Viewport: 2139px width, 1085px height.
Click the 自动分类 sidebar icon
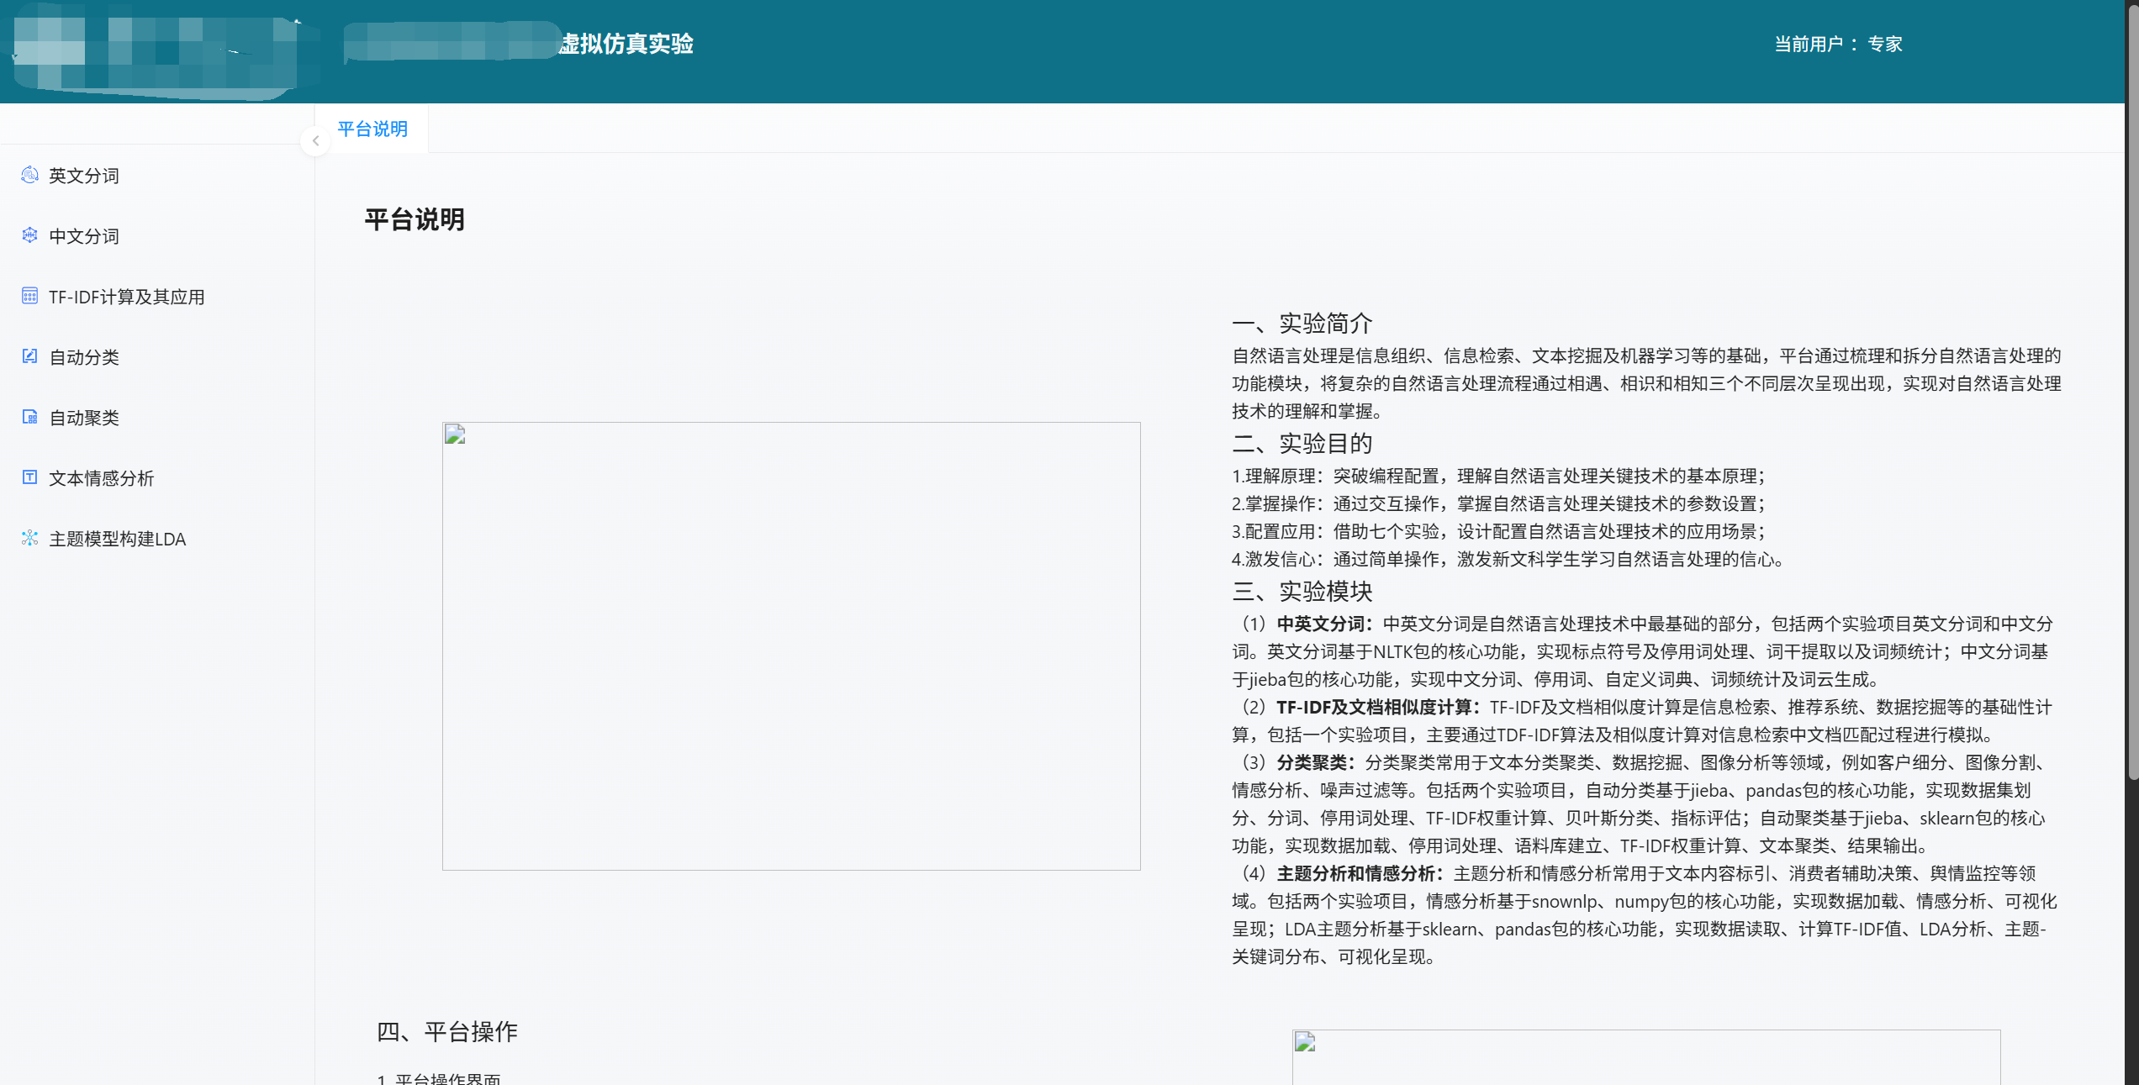(30, 356)
